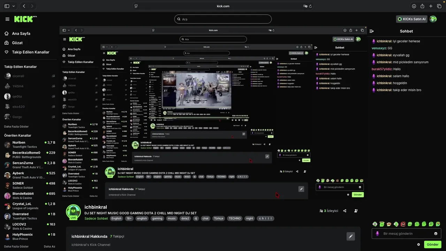The image size is (446, 251).
Task: Open a new Safari tab with plus
Action: 431,6
